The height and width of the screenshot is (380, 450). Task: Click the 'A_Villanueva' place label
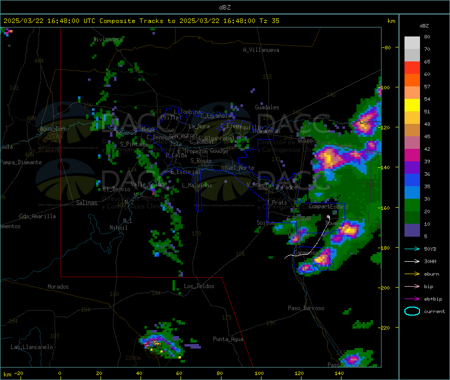click(261, 50)
